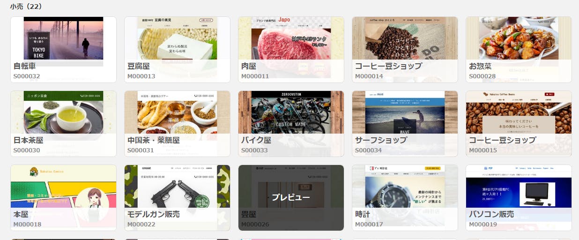Select the パソコン販売 template M000019
The width and height of the screenshot is (579, 240).
519,198
